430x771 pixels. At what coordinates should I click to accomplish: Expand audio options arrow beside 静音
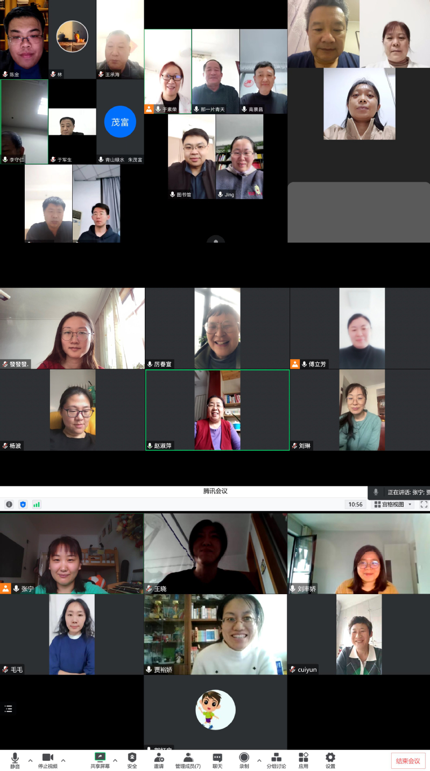point(30,761)
